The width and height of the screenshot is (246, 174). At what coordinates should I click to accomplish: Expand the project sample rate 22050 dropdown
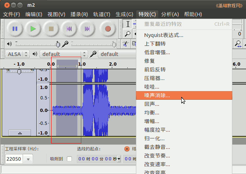pos(28,159)
